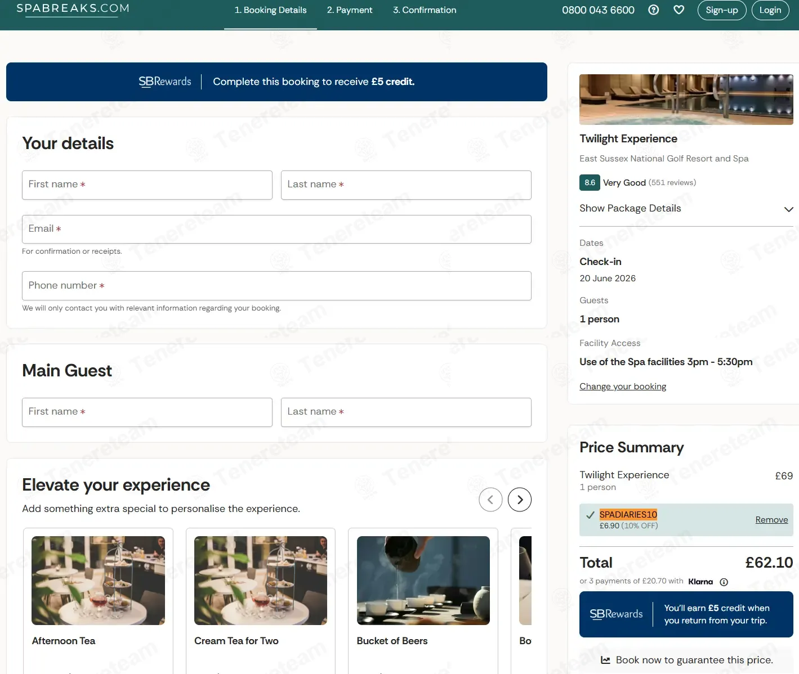Show next extras with right arrow
The image size is (799, 674).
pos(520,500)
